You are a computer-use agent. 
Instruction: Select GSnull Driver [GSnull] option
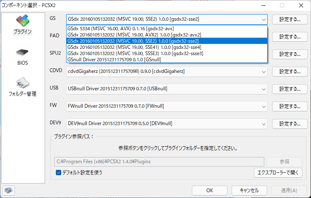click(x=167, y=60)
